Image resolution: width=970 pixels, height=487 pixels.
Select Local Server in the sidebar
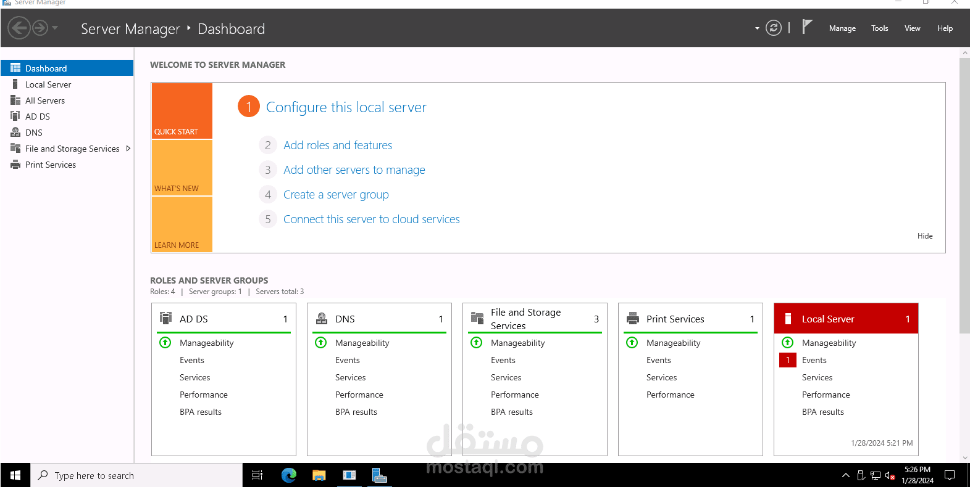pos(67,84)
